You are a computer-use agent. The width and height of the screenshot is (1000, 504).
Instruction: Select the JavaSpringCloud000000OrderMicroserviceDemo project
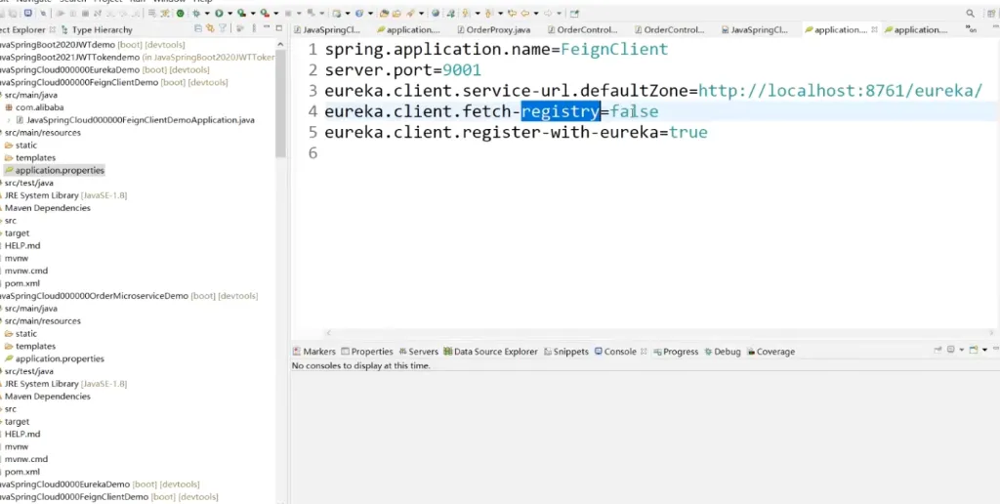(x=129, y=296)
